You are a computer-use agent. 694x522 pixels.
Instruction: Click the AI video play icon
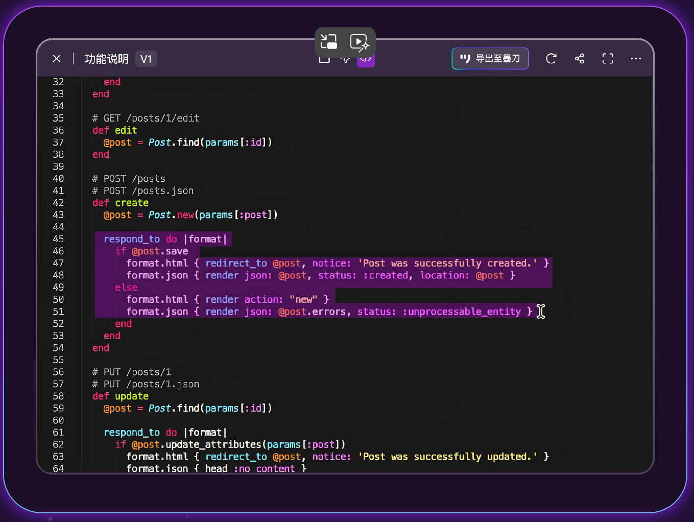coord(360,42)
